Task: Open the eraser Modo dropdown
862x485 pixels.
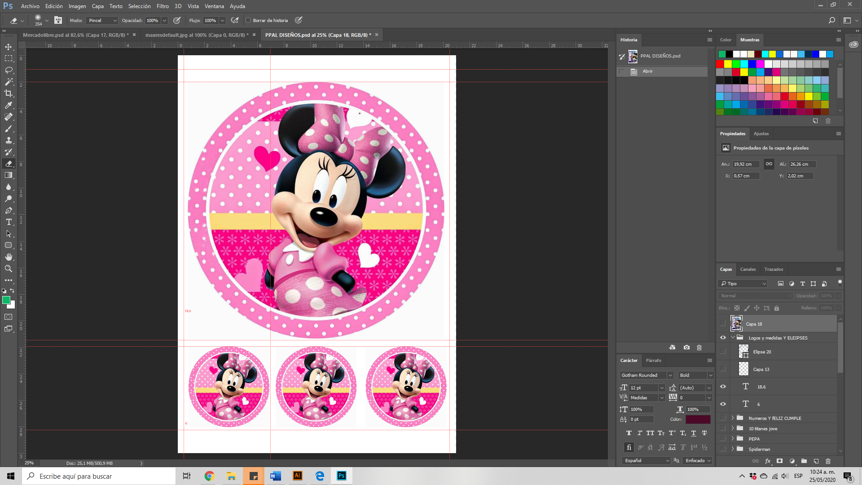Action: pyautogui.click(x=102, y=20)
